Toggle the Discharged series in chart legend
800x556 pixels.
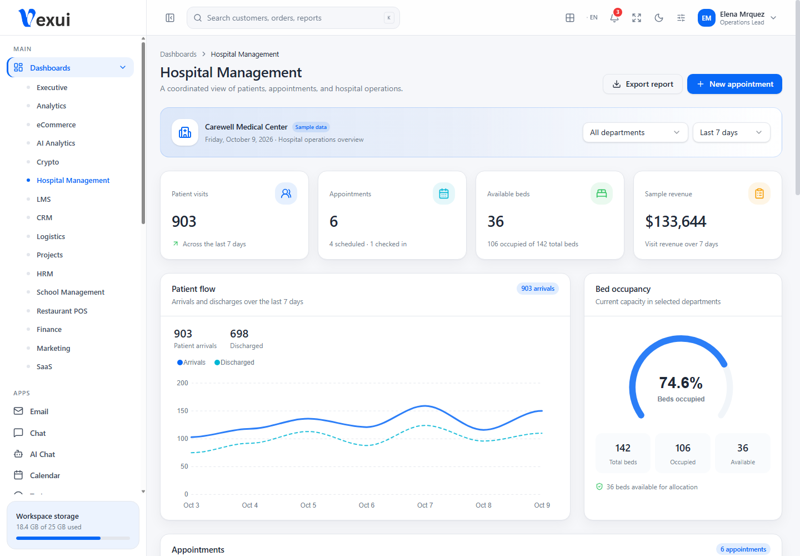[x=234, y=363]
